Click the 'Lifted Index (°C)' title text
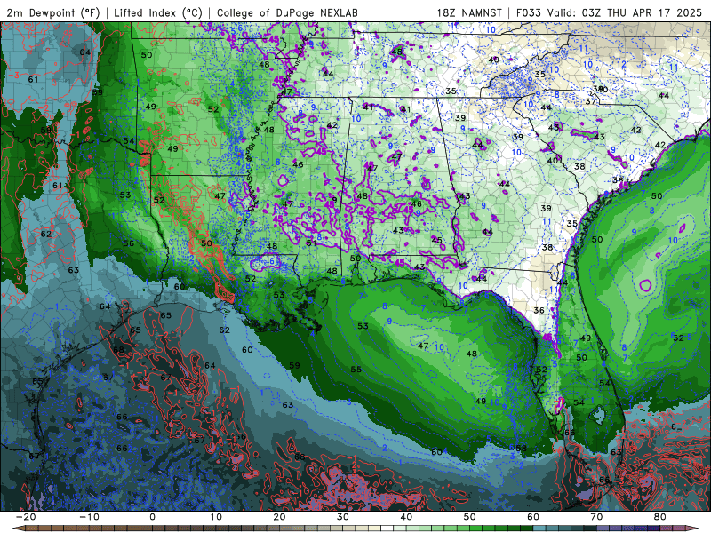711x533 pixels. [158, 12]
